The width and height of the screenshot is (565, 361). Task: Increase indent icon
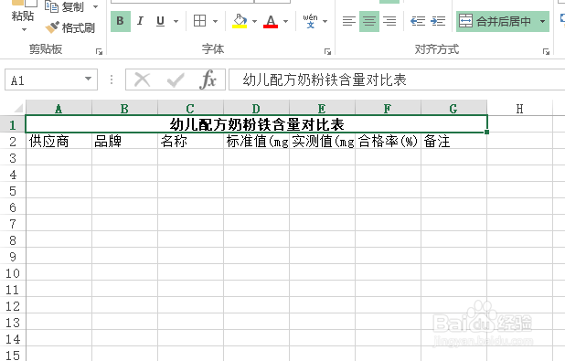(x=438, y=21)
